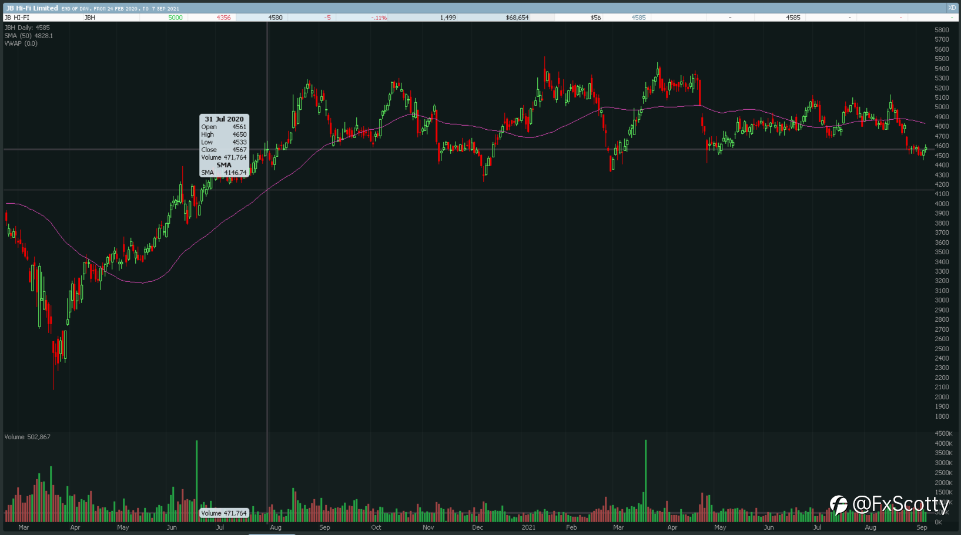Select the 4580 price in the quote row

275,18
